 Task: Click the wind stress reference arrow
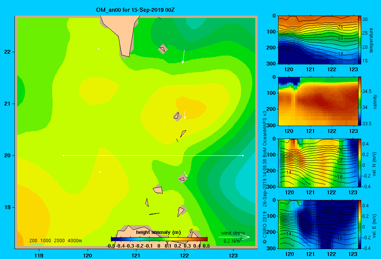tap(234, 237)
